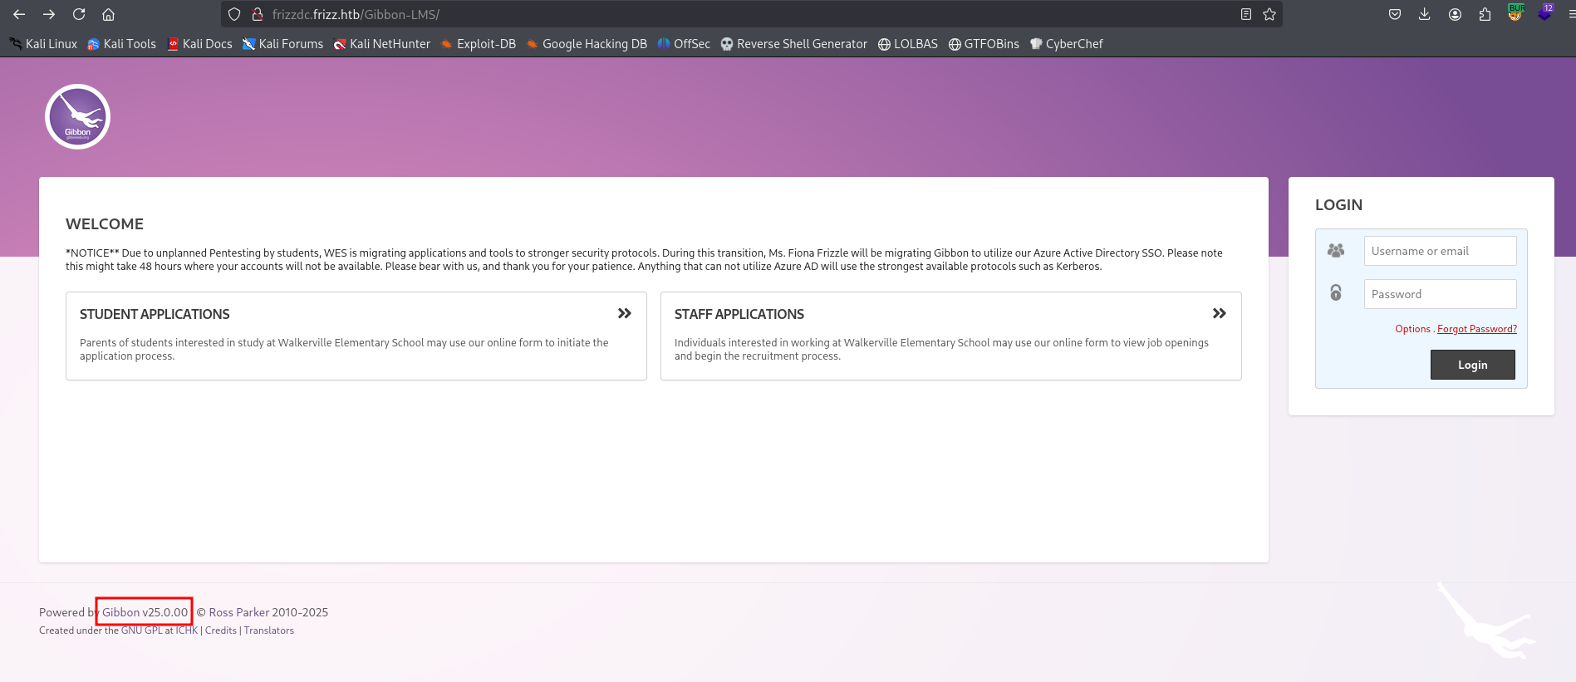
Task: Click the Burp proxy extension icon
Action: click(1515, 13)
